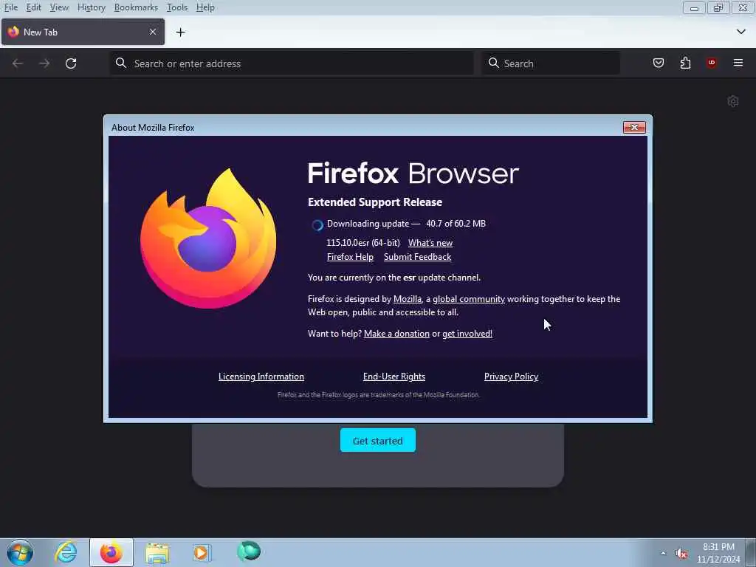Image resolution: width=756 pixels, height=567 pixels.
Task: Show hidden system tray icons
Action: point(664,553)
